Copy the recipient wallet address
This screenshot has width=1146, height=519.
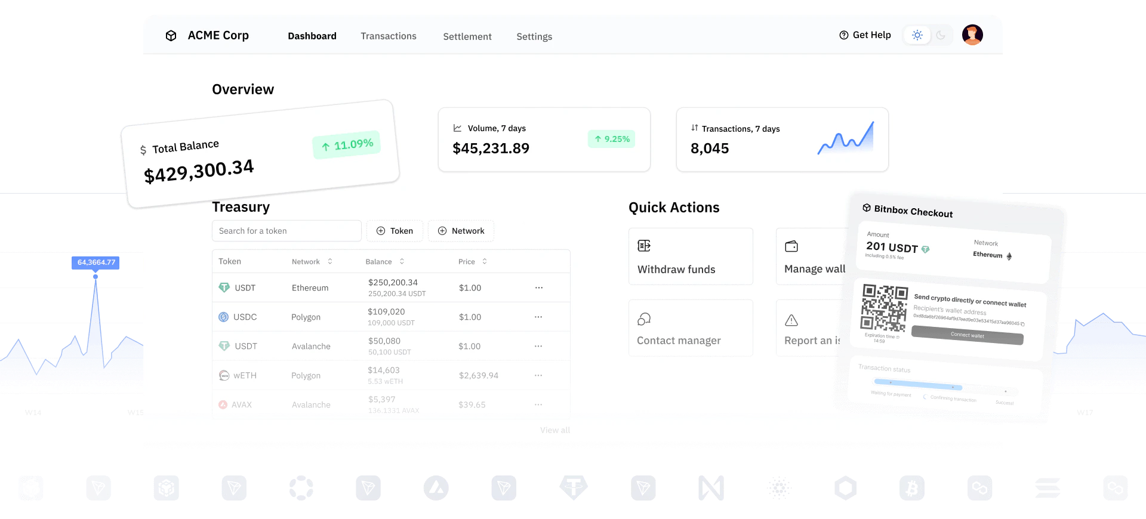(1022, 324)
